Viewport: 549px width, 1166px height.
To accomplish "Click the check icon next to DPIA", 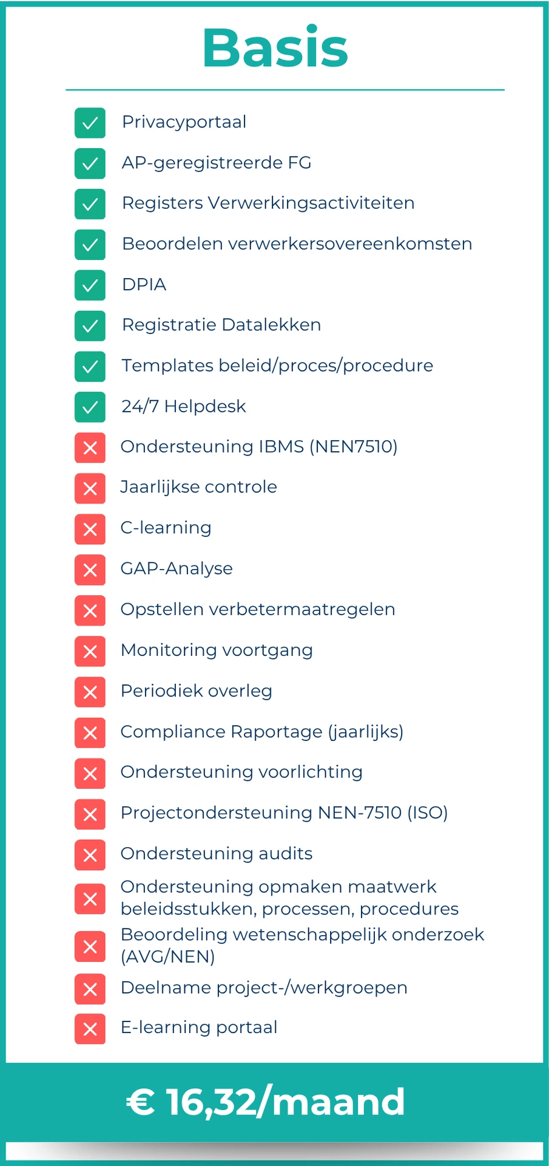I will 90,285.
